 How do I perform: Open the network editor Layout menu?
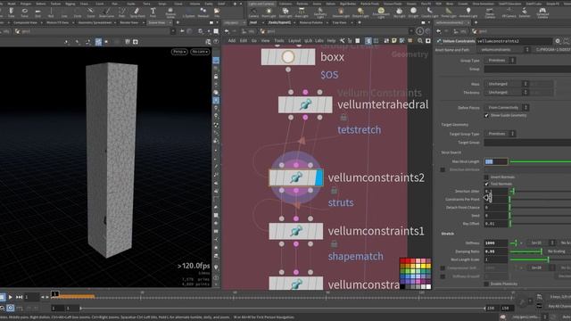coord(294,41)
